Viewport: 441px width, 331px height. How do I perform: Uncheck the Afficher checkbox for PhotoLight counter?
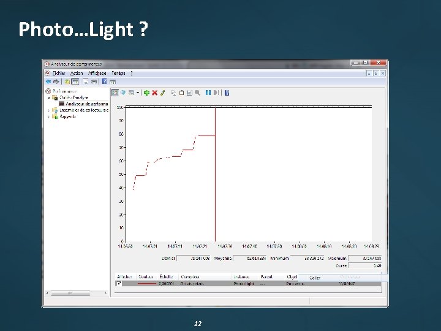coord(119,283)
